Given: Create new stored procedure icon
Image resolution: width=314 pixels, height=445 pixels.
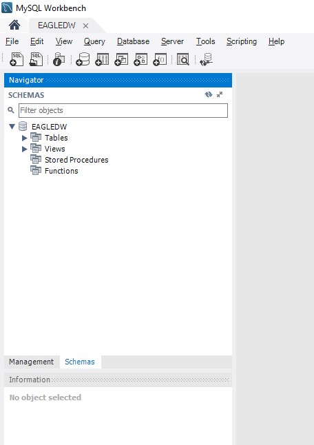Looking at the screenshot, I should 140,59.
